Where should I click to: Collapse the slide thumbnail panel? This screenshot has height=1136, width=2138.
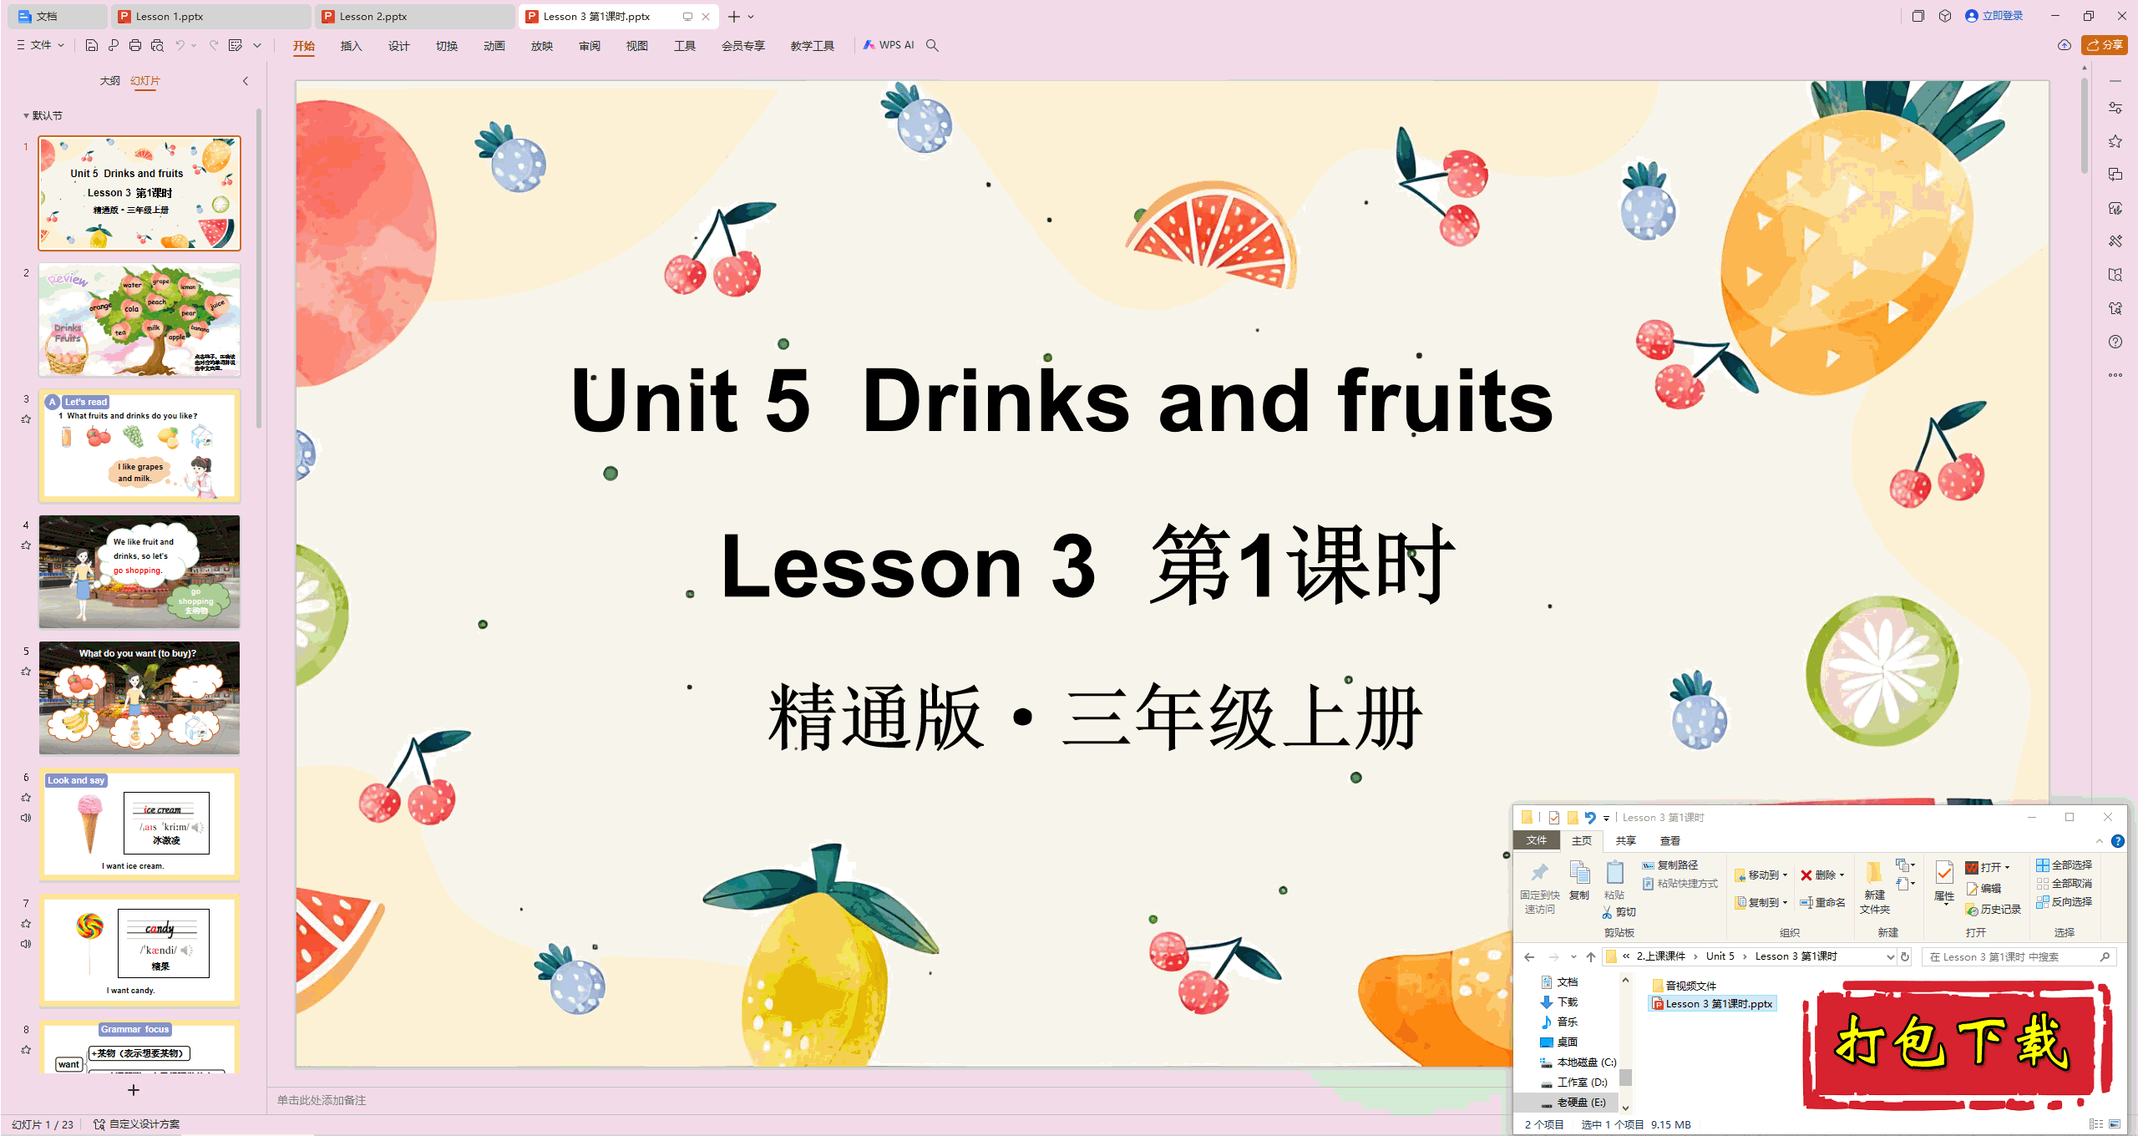[x=246, y=81]
